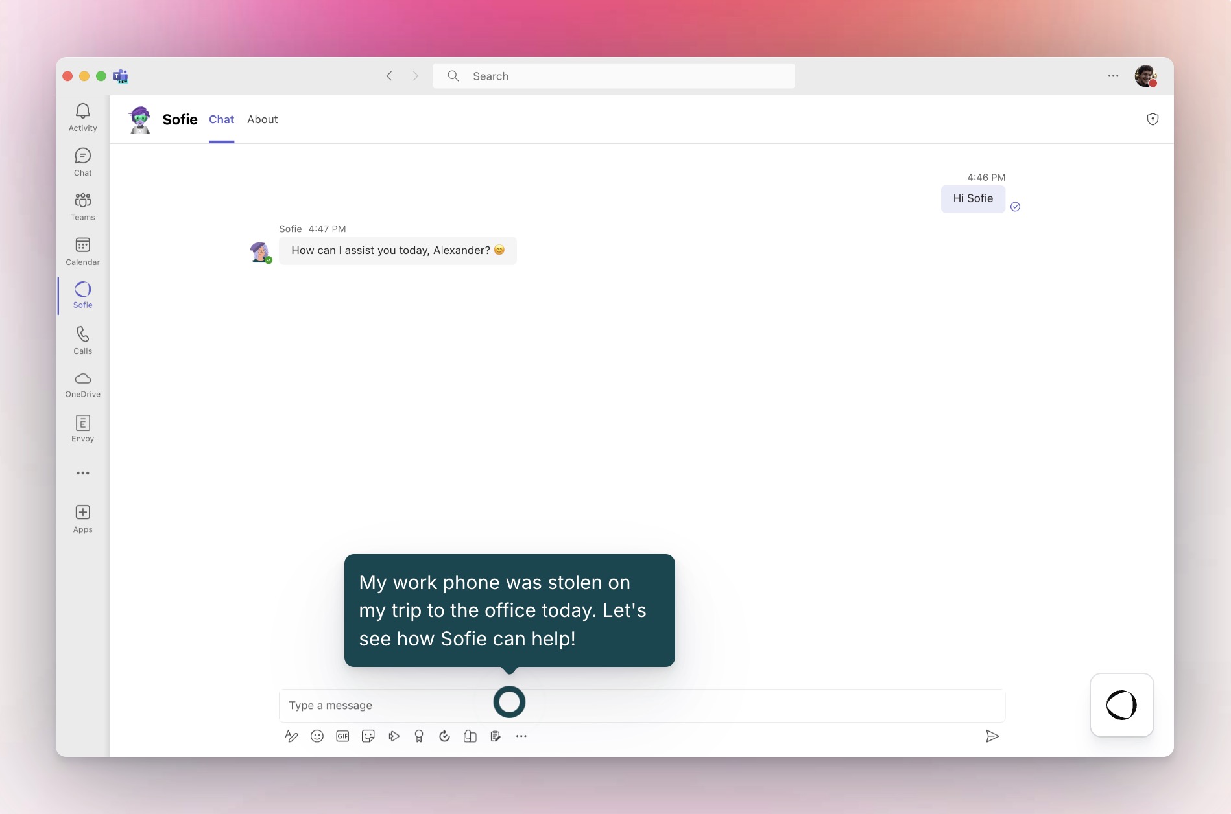Click the Hi Sofie message bubble
The width and height of the screenshot is (1231, 814).
973,198
